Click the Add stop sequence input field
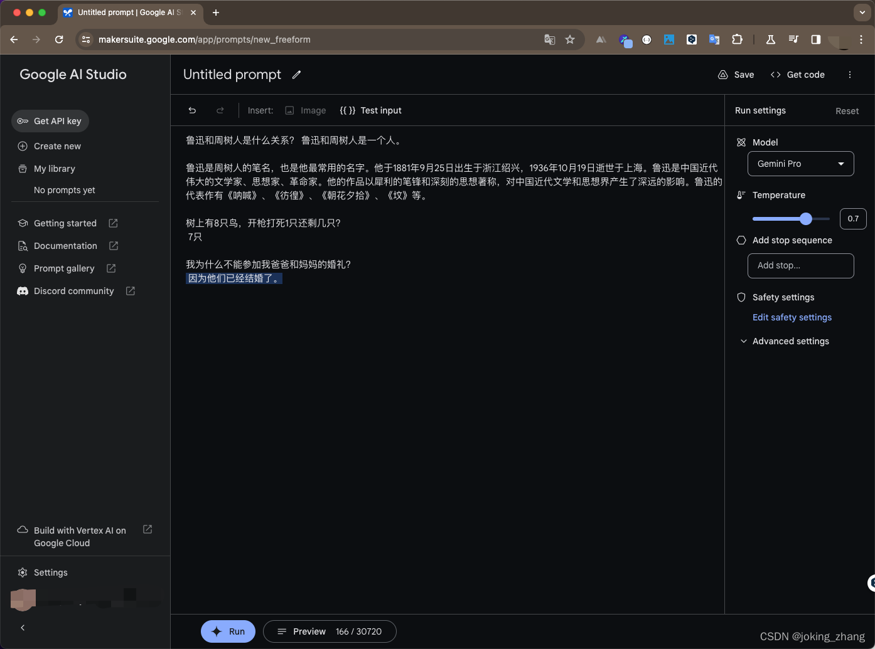This screenshot has width=875, height=649. (x=800, y=265)
